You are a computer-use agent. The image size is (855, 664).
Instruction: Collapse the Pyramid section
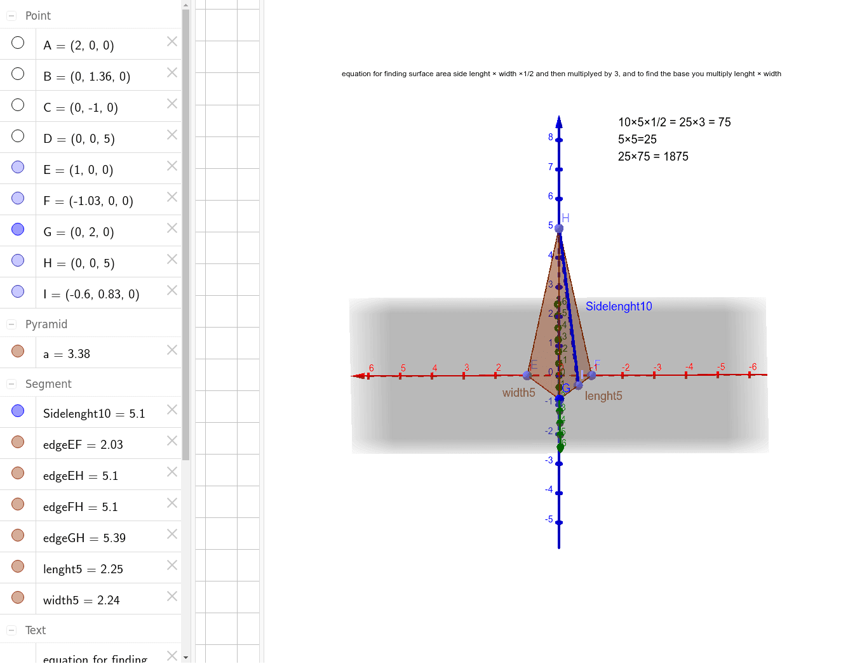tap(10, 324)
